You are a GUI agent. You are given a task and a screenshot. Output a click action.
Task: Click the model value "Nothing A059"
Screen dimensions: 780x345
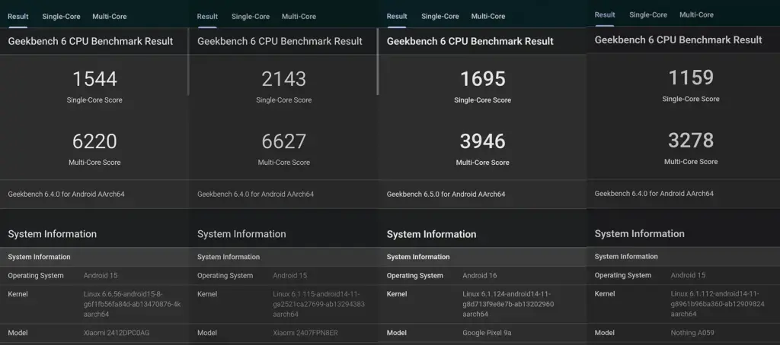pos(693,333)
